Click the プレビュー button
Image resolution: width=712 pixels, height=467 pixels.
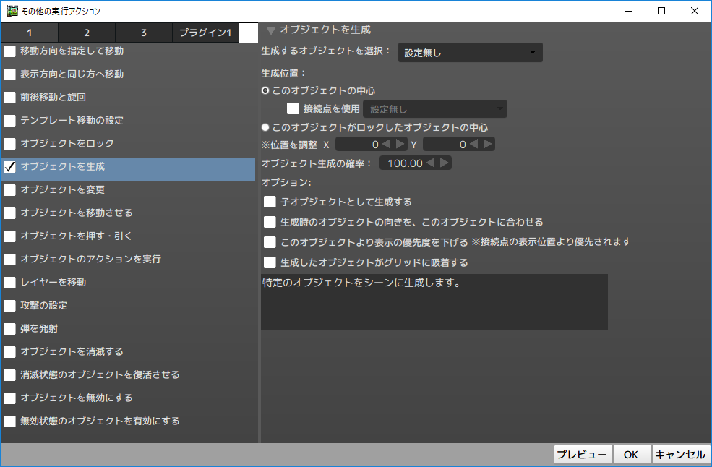tap(583, 455)
